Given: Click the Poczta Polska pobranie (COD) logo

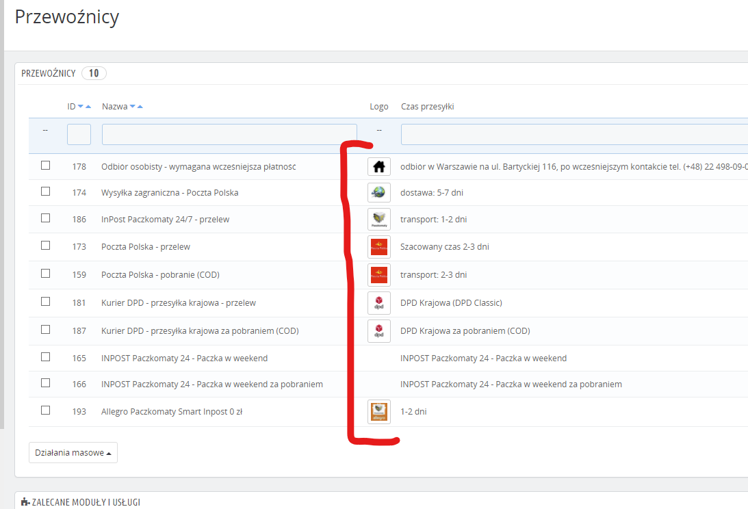Looking at the screenshot, I should click(x=379, y=275).
